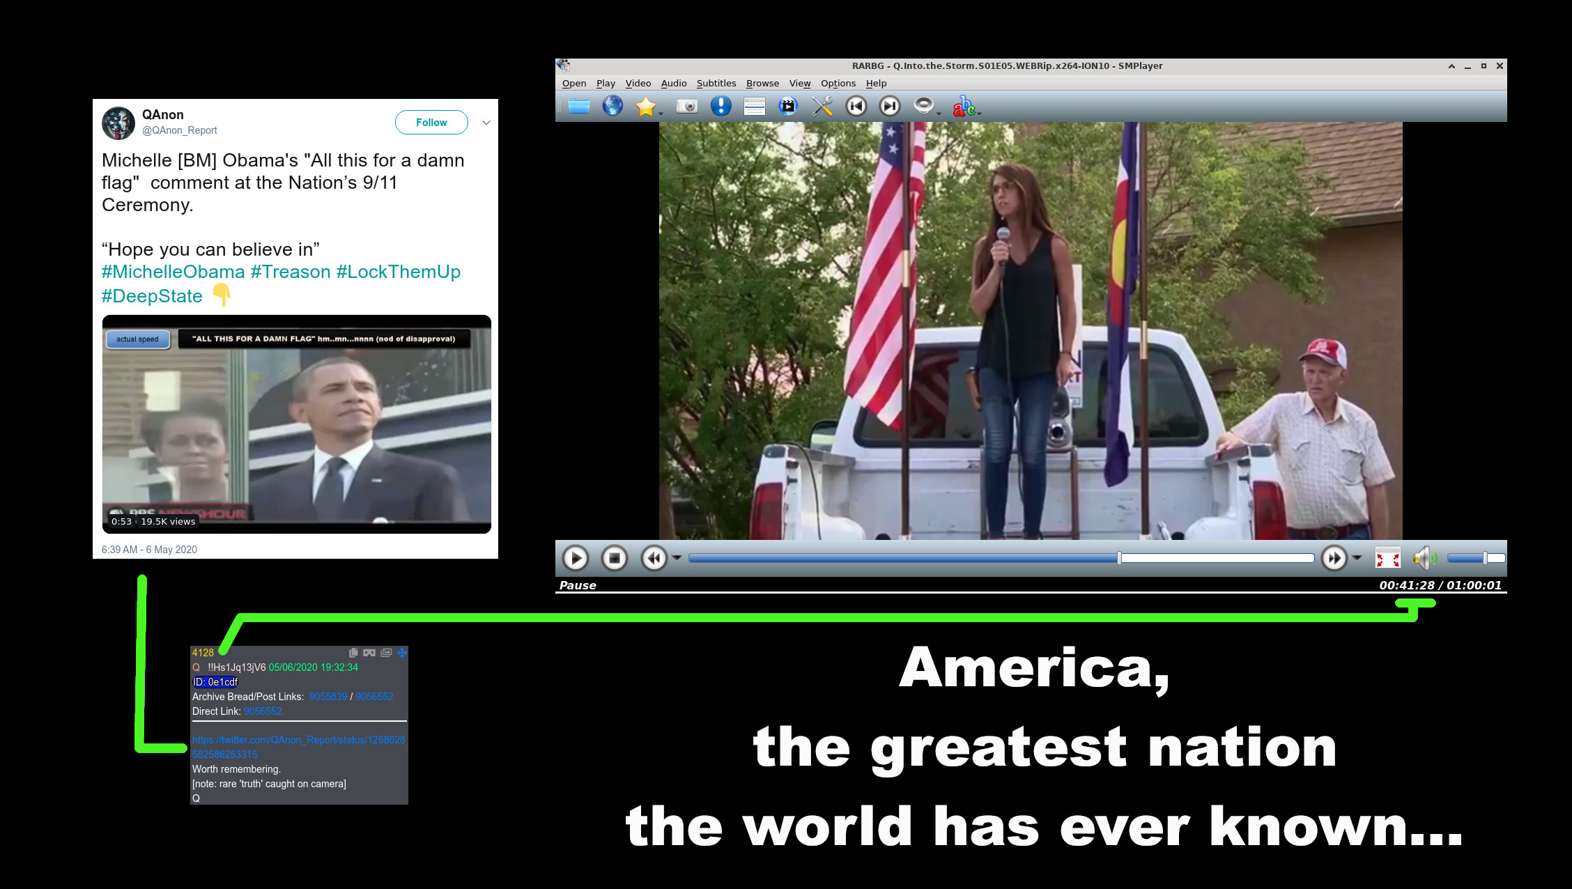Click the #Treason hashtag

[x=291, y=272]
